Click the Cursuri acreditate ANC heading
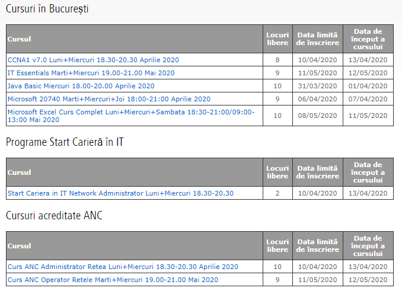 (54, 215)
